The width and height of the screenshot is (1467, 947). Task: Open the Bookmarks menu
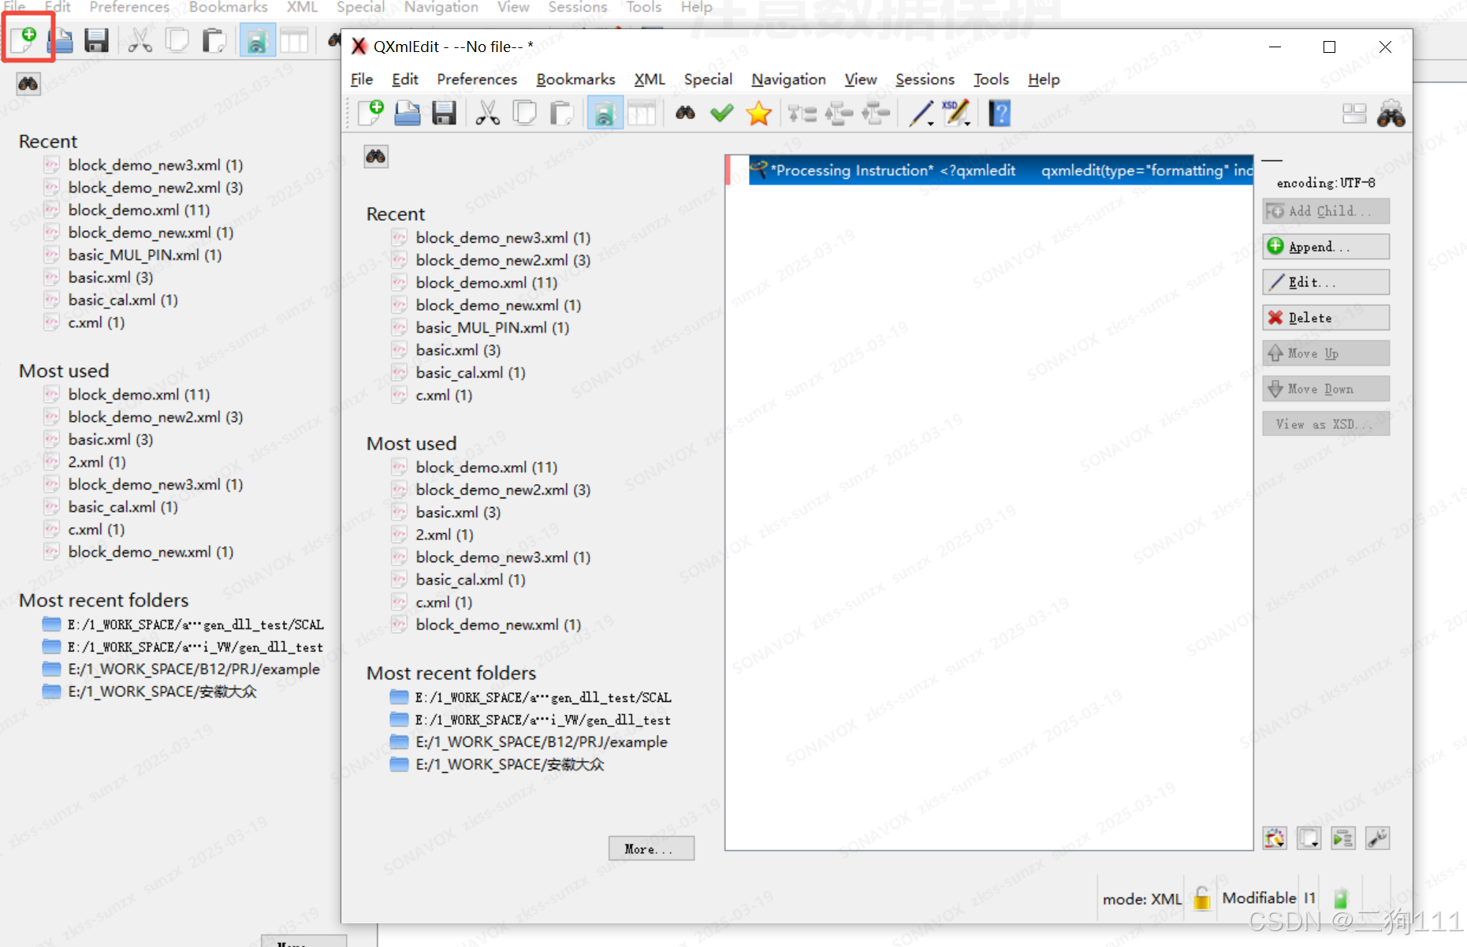pyautogui.click(x=575, y=79)
